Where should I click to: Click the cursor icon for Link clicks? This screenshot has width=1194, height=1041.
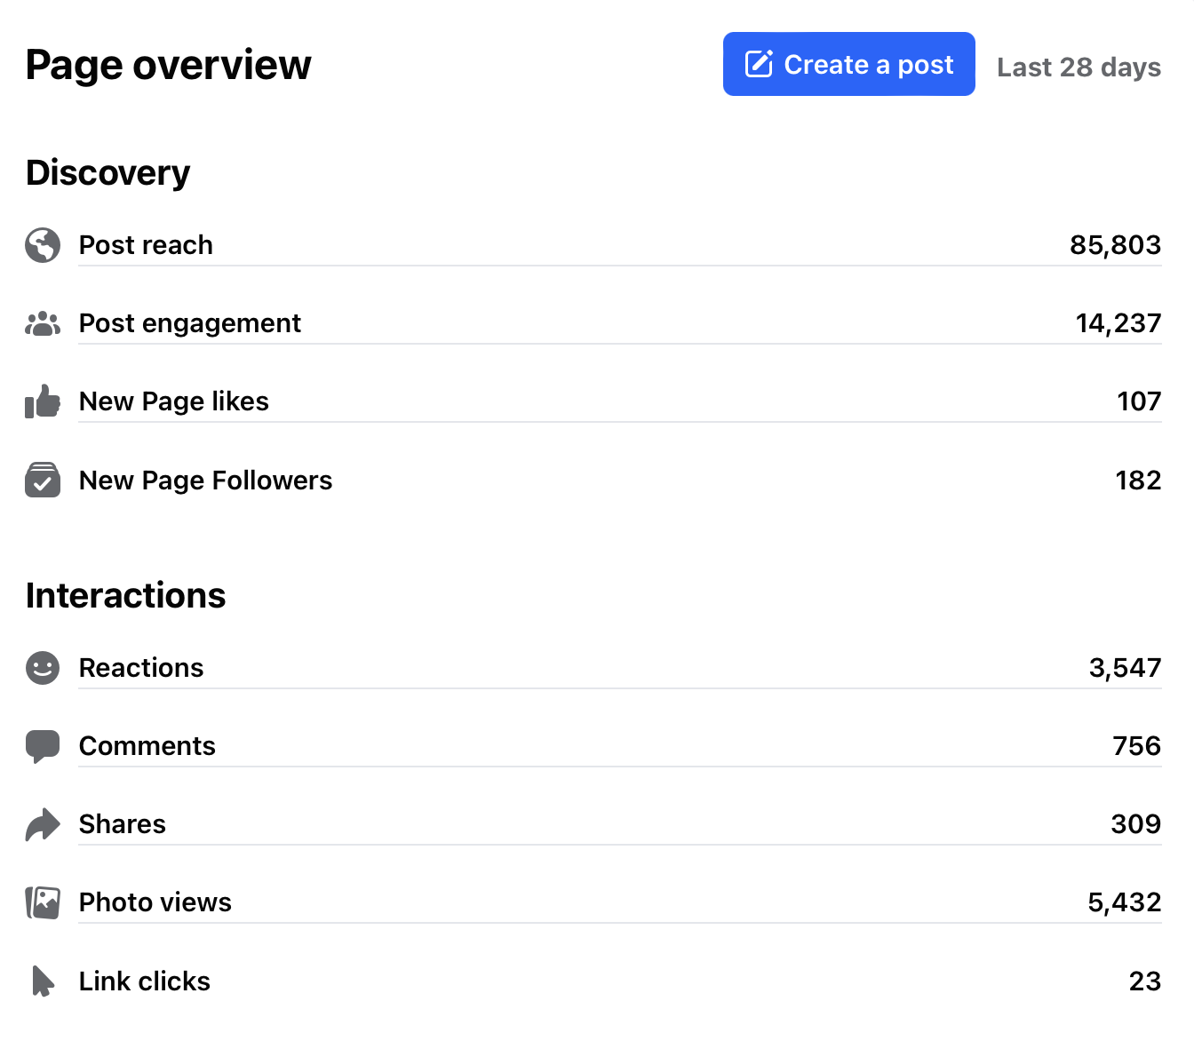(x=43, y=981)
